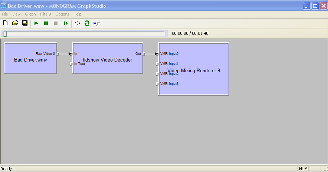Image resolution: width=328 pixels, height=172 pixels.
Task: Open the View menu
Action: [16, 14]
